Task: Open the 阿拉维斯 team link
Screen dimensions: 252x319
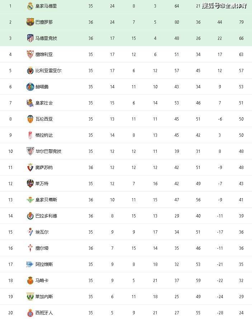Action: (44, 264)
